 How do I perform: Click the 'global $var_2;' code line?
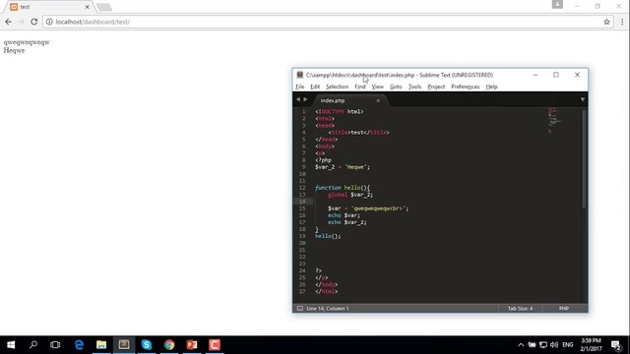pos(350,195)
